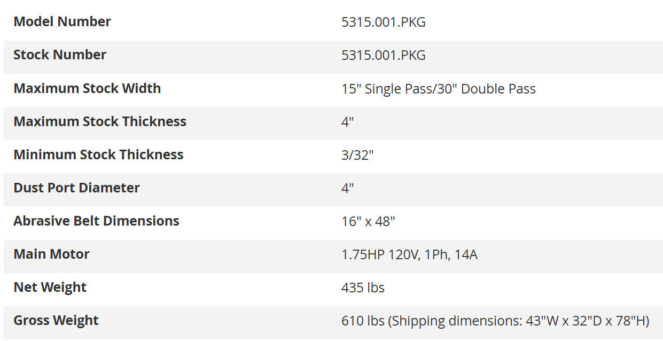Click the Net Weight label

(50, 287)
